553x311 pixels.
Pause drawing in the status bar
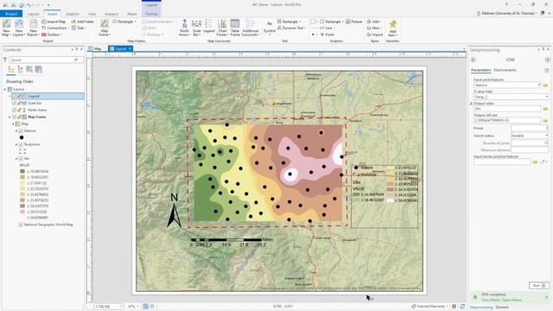tap(454, 307)
